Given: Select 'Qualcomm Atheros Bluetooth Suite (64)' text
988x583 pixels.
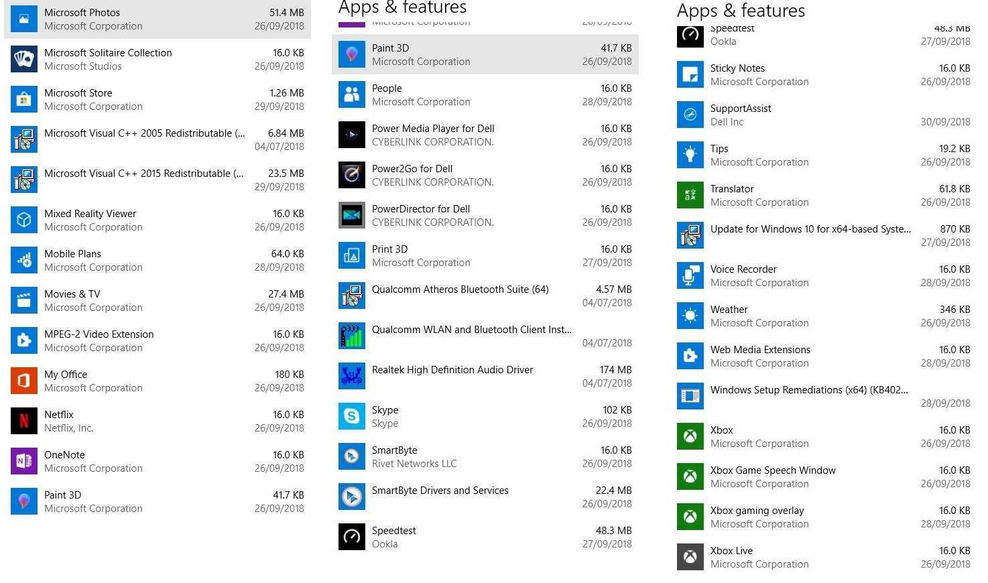Looking at the screenshot, I should pyautogui.click(x=460, y=289).
